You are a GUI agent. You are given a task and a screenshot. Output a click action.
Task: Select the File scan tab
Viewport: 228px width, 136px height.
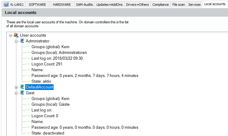178,5
